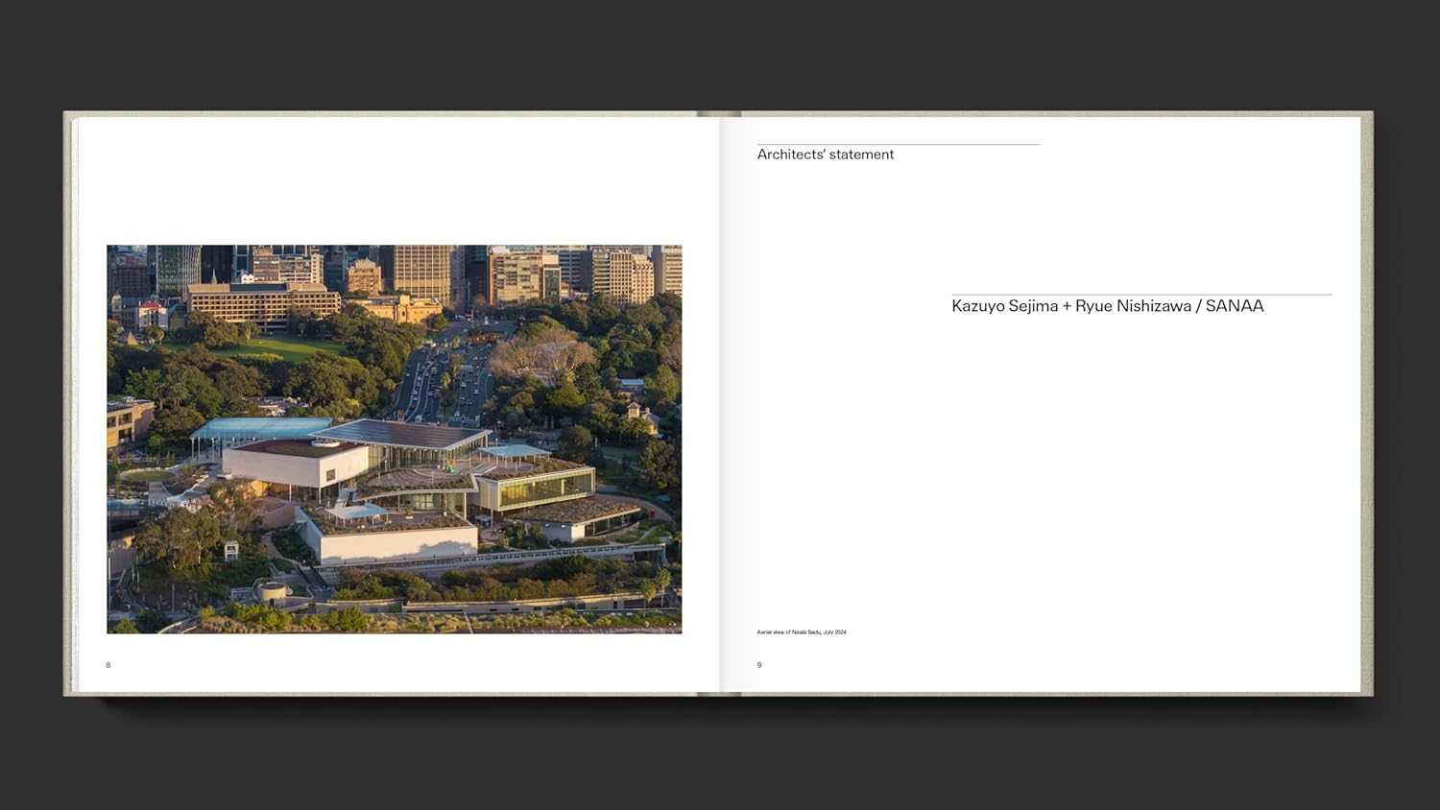This screenshot has width=1440, height=810.
Task: Click the horizontal rule above 'Architects' statement'
Action: pos(898,142)
